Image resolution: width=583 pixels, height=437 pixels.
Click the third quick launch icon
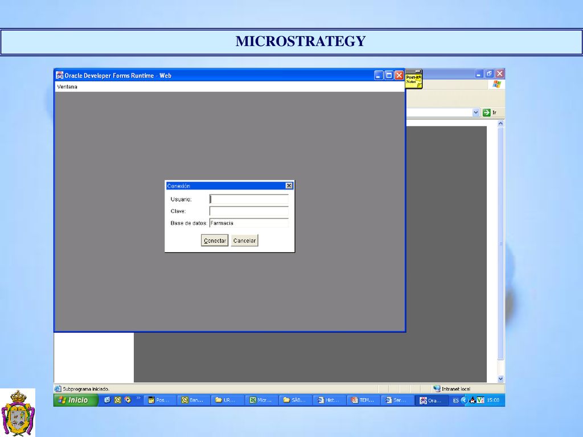(x=128, y=400)
